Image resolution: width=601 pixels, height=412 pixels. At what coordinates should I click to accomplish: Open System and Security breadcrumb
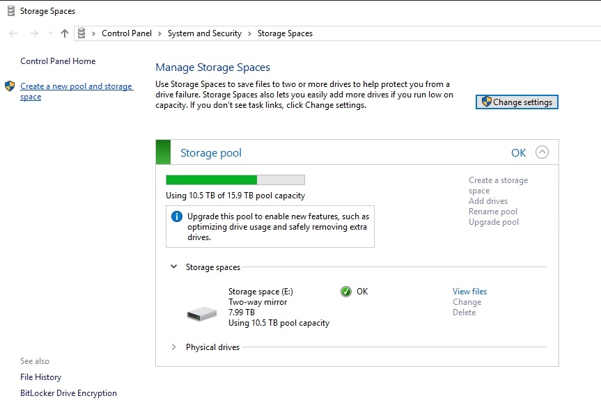pos(205,33)
